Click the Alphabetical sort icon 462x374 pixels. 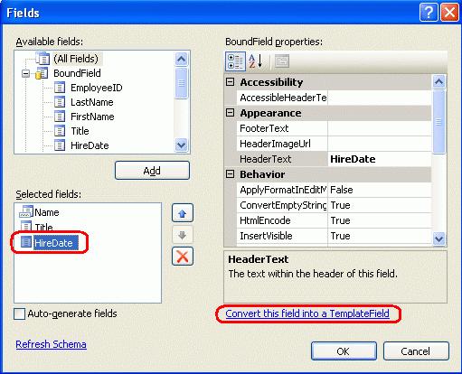point(256,61)
